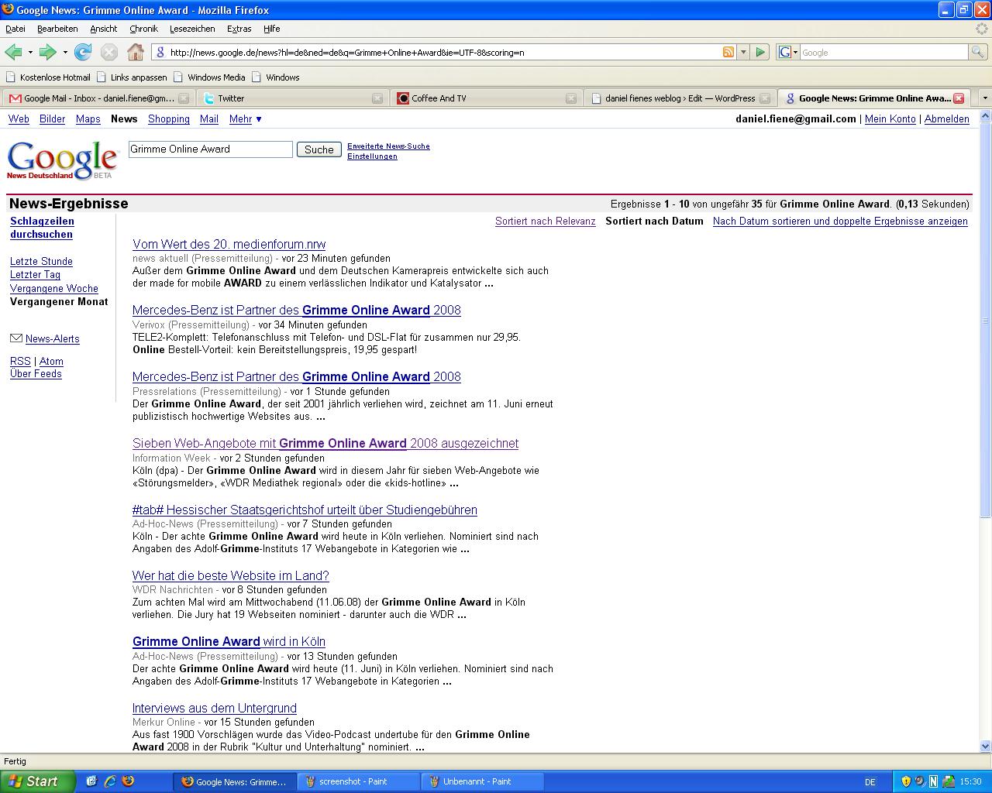Open the Atom feed link
The image size is (992, 793).
(x=51, y=361)
